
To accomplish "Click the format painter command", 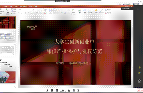I will [2, 14].
